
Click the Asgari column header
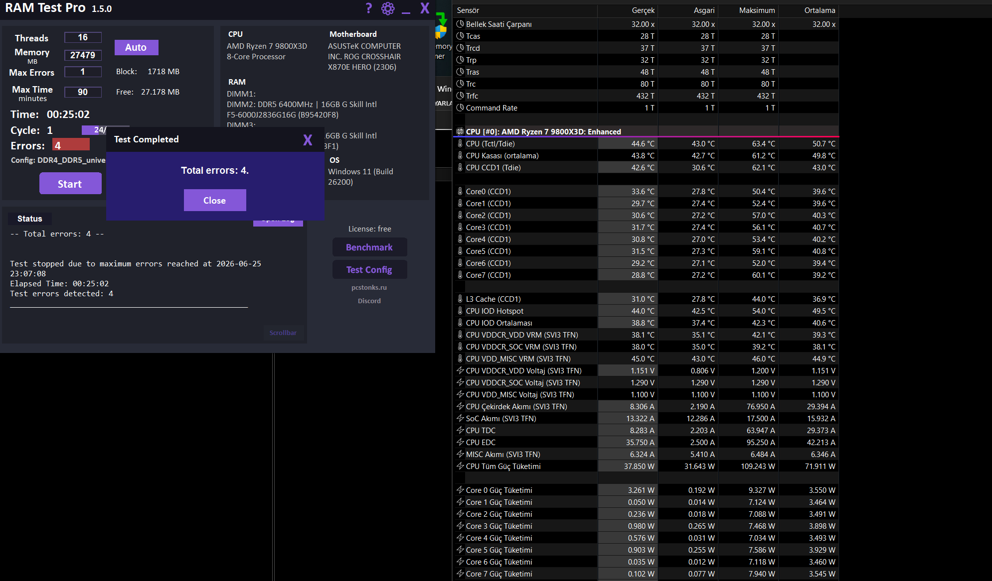[x=688, y=10]
